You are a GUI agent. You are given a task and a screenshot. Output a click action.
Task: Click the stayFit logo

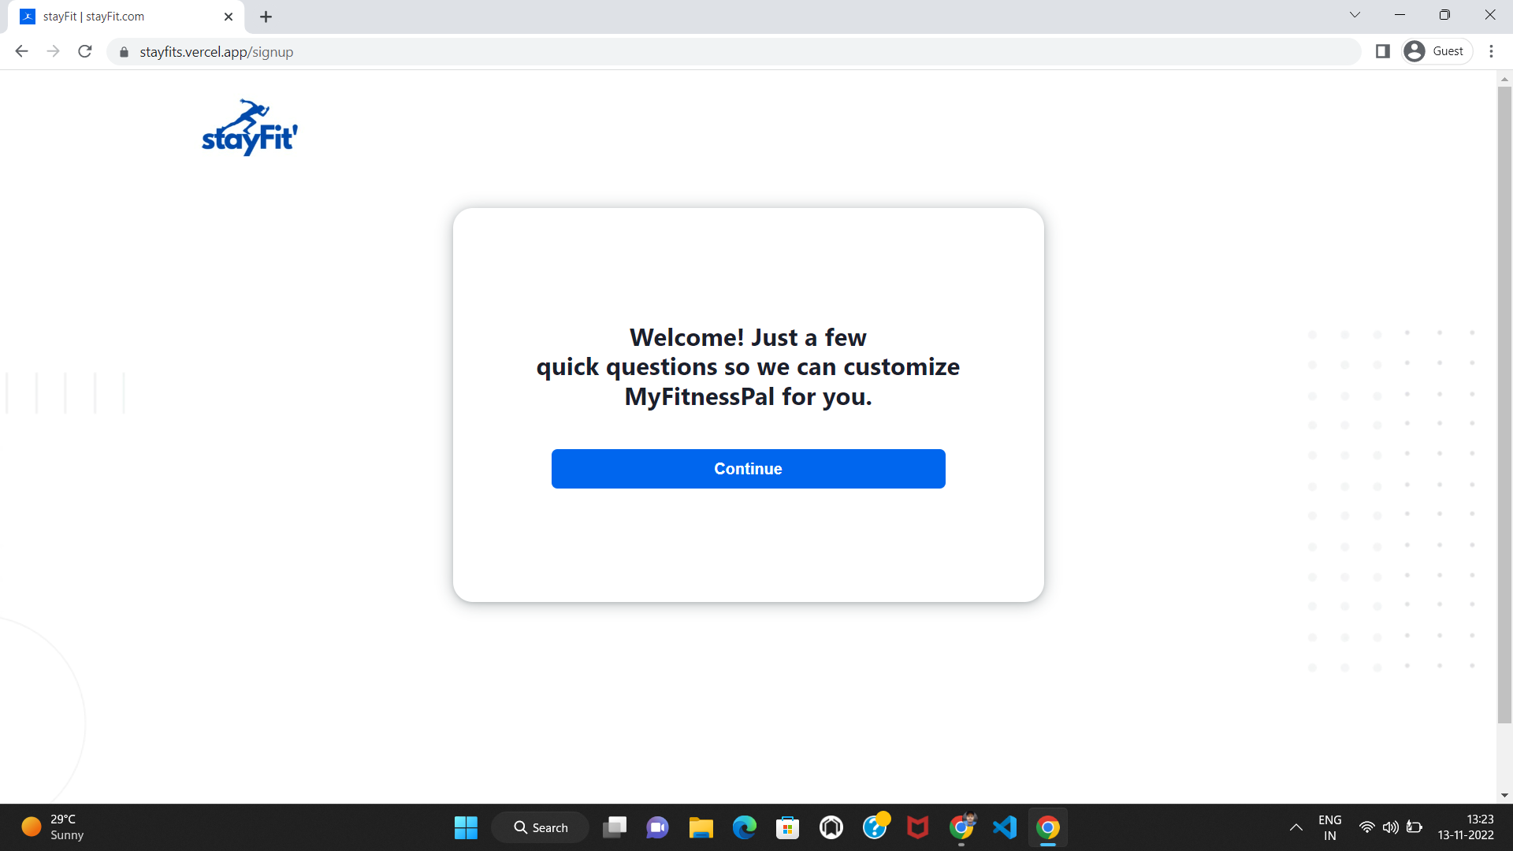(250, 128)
